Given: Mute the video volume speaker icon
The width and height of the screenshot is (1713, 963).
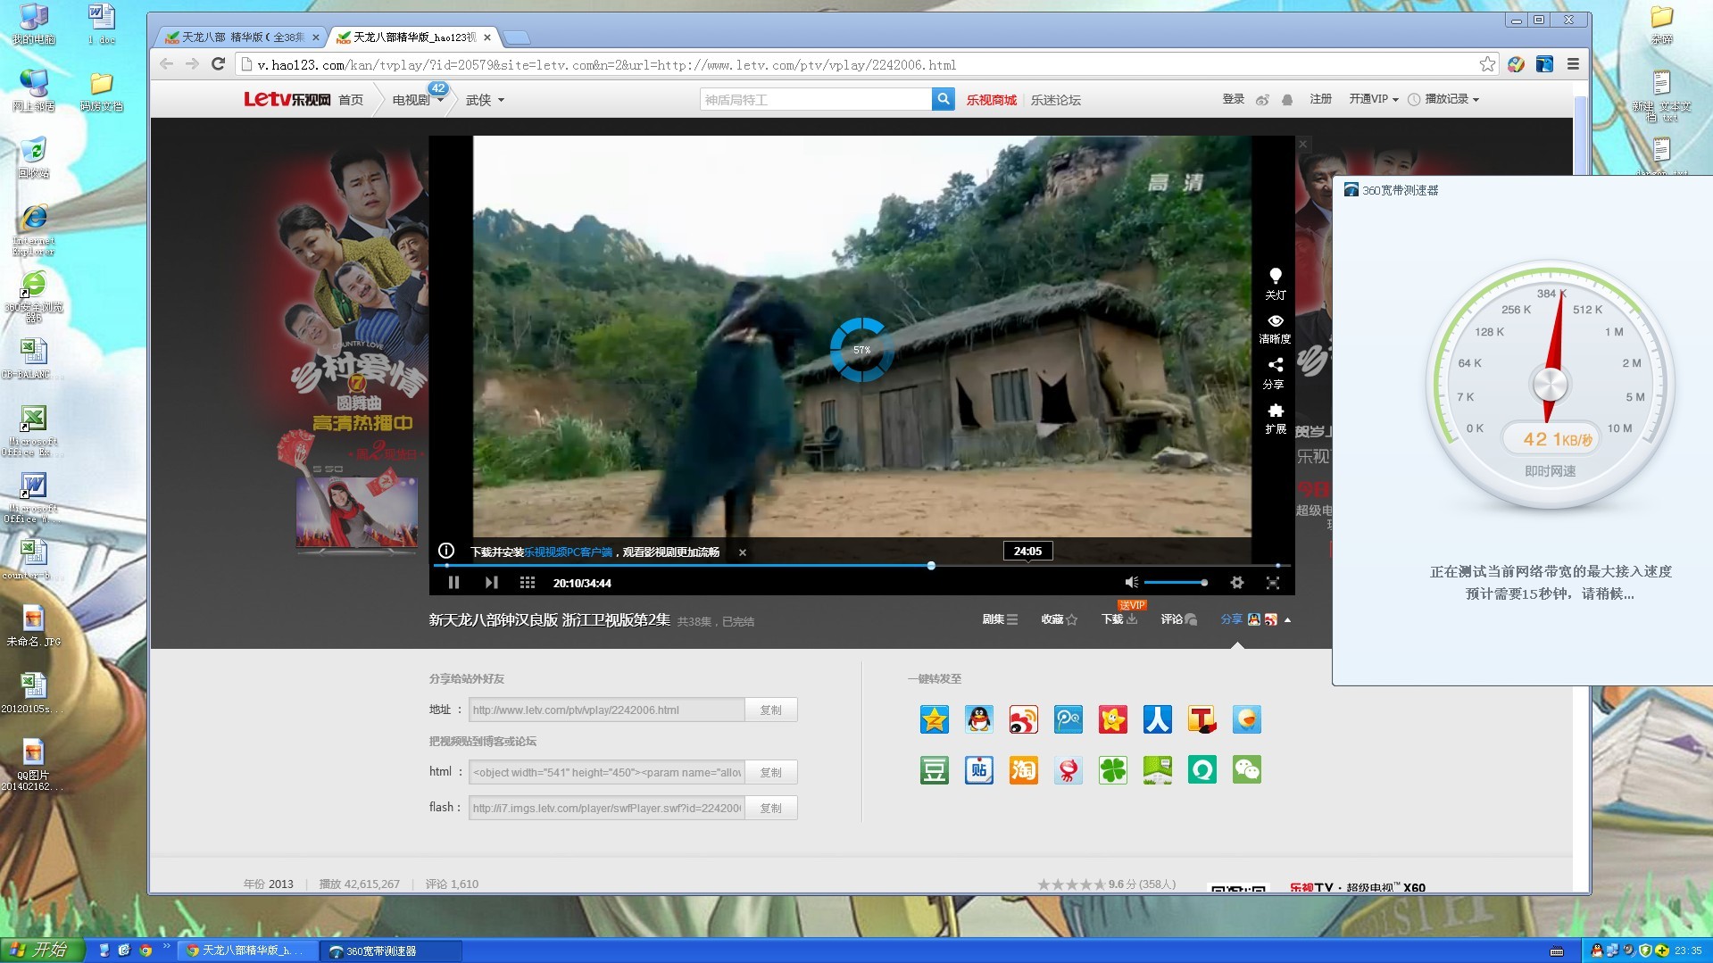Looking at the screenshot, I should point(1131,583).
